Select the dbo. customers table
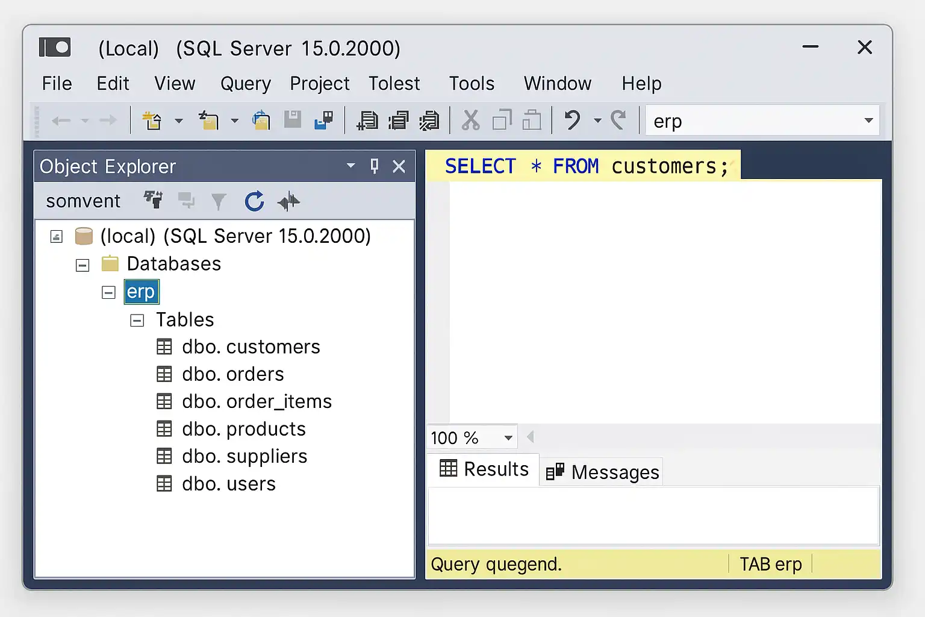 (x=251, y=347)
